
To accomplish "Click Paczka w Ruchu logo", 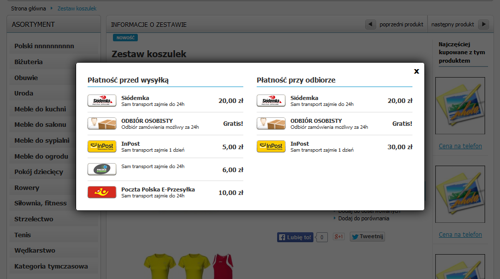I will [102, 169].
